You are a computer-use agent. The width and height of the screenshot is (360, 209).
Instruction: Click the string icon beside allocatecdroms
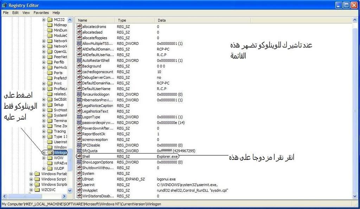(x=79, y=27)
